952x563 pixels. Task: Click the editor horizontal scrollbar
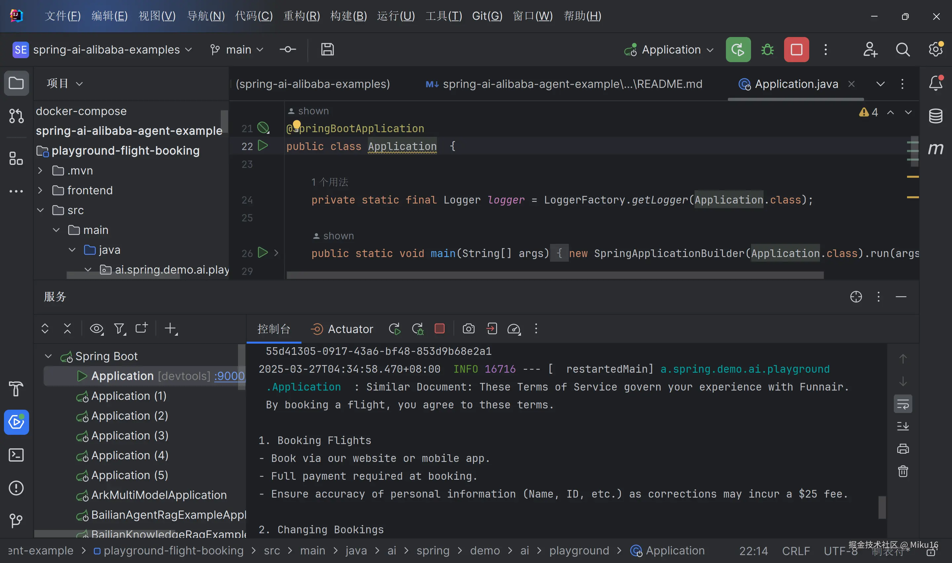[555, 275]
